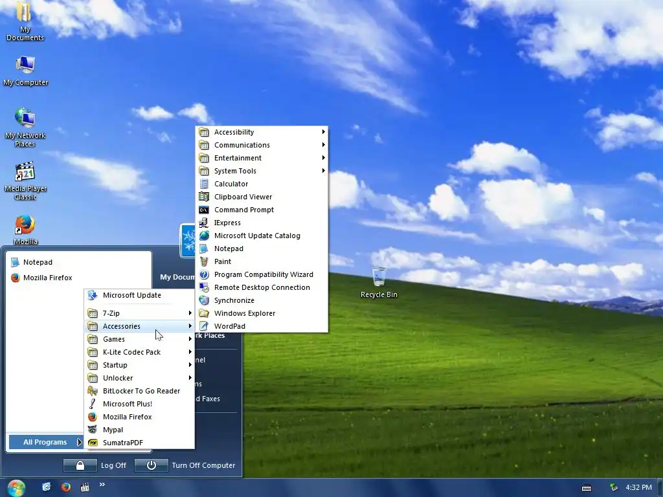Expand 7-Zip program folder
The height and width of the screenshot is (497, 663).
[139, 313]
